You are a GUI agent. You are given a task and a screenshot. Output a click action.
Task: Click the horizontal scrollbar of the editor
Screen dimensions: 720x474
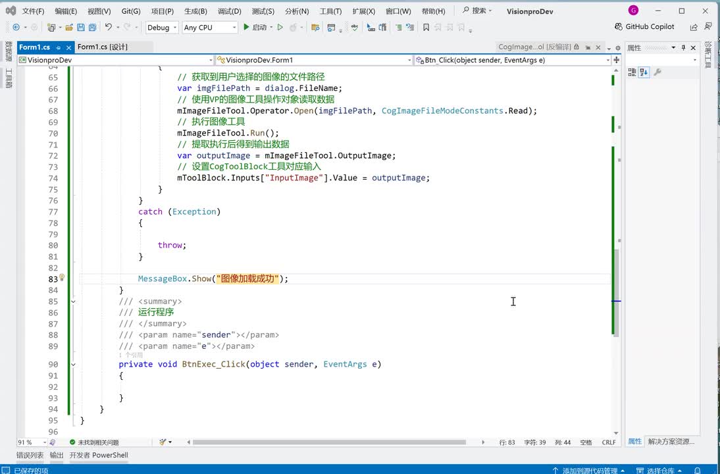[329, 442]
